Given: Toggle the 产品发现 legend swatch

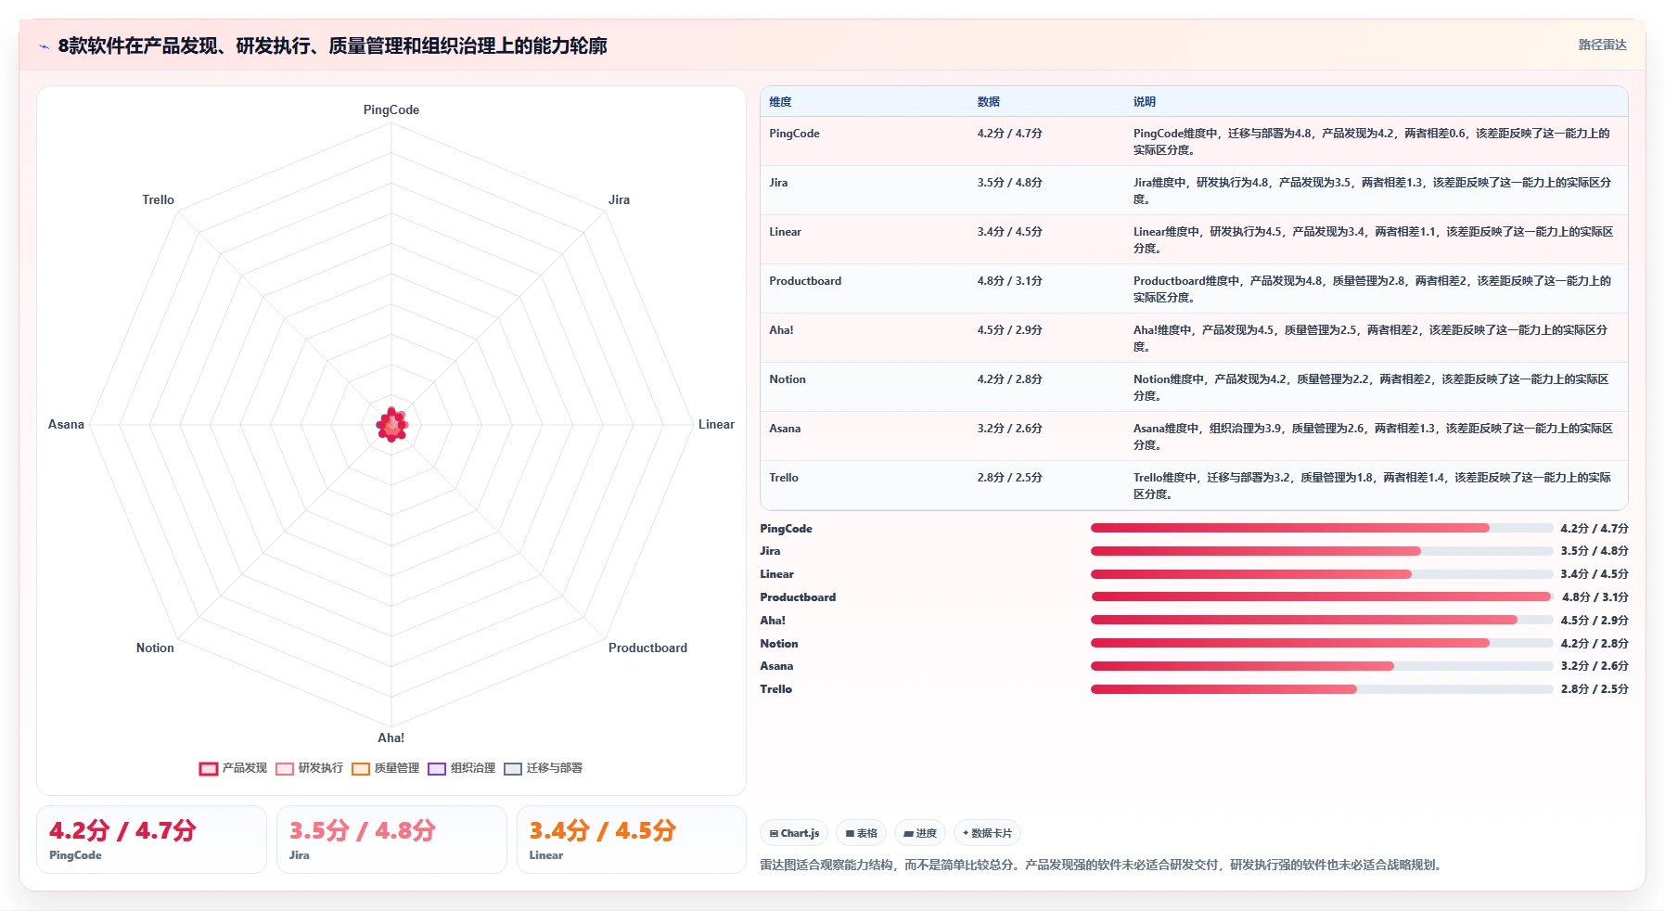Looking at the screenshot, I should pyautogui.click(x=209, y=768).
